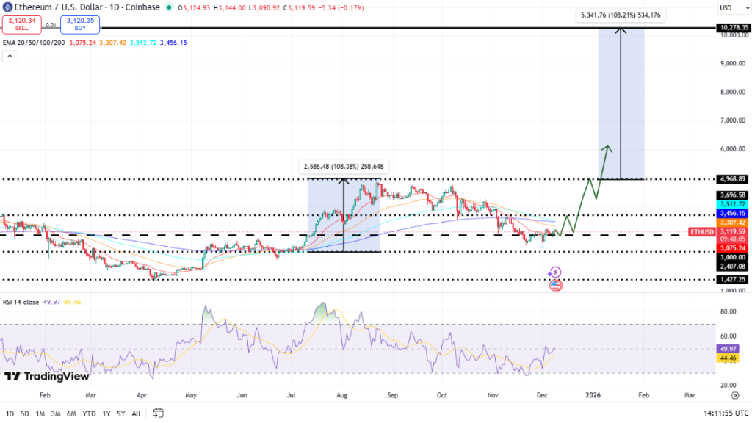Click the 4,968.89 price label

(732, 179)
